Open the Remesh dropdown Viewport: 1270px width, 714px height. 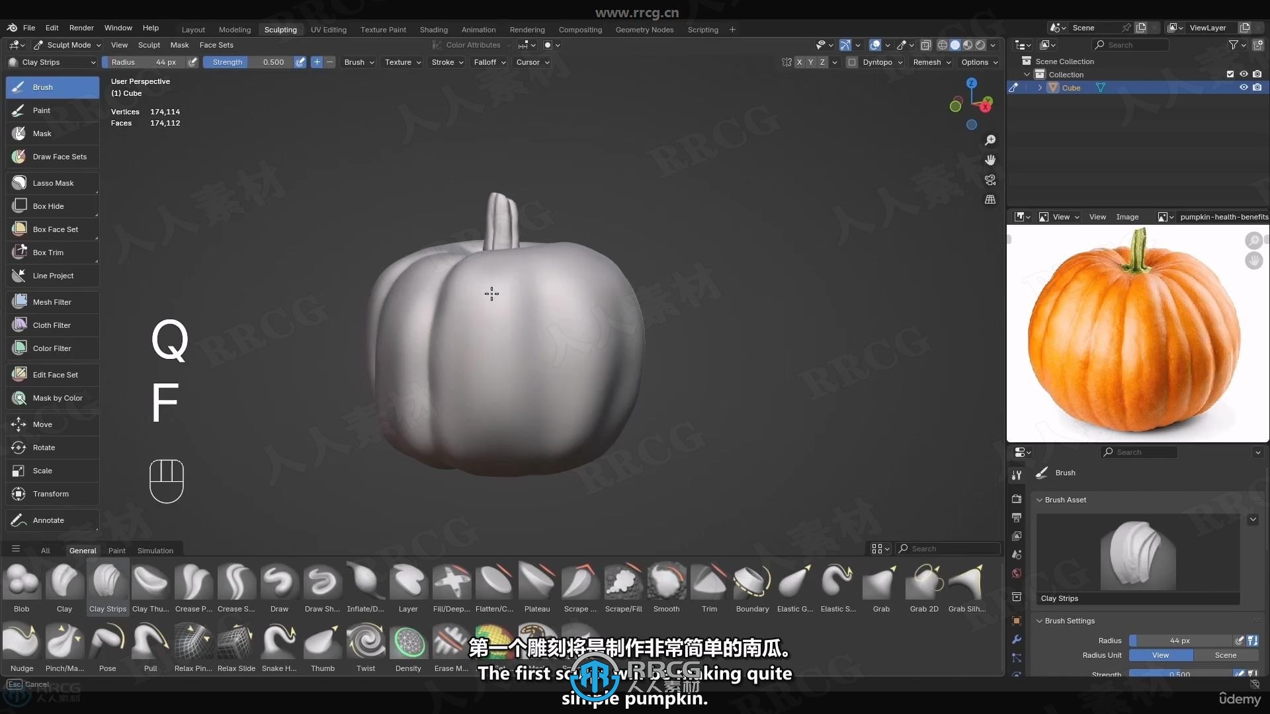[931, 62]
